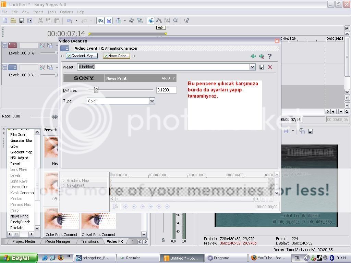Screen dimensions: 351x263
Task: Click the Rate slider handle
Action: (55, 117)
